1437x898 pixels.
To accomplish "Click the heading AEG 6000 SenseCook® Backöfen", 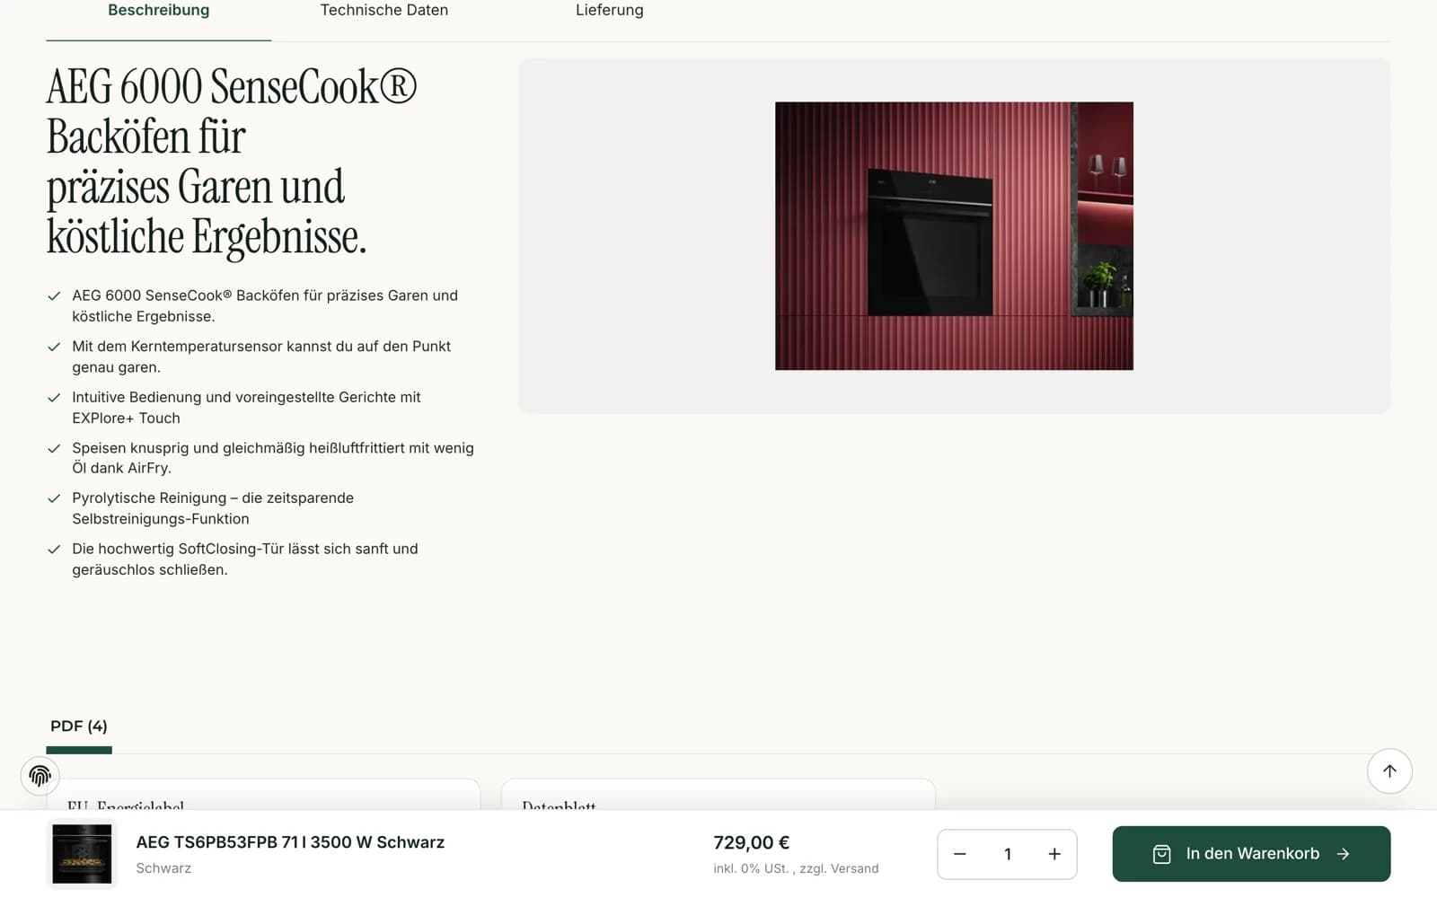I will pos(232,162).
